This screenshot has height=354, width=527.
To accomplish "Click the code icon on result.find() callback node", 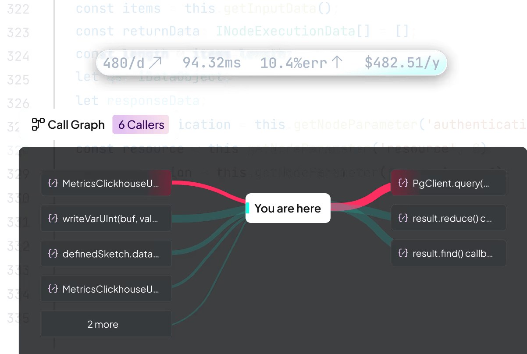I will tap(403, 253).
